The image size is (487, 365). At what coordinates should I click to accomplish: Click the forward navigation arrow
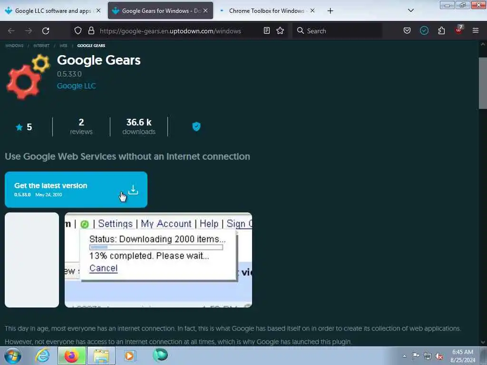coord(29,31)
